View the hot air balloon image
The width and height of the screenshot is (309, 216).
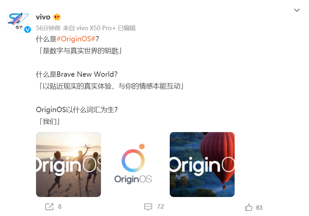(x=202, y=164)
